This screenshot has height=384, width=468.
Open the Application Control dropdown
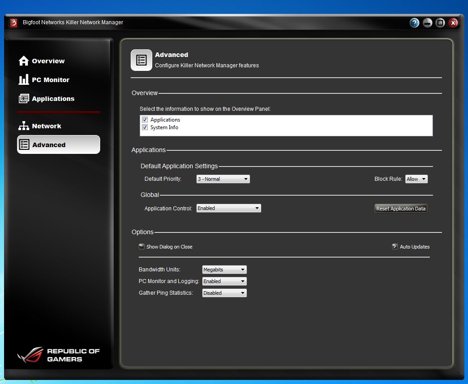pos(229,208)
